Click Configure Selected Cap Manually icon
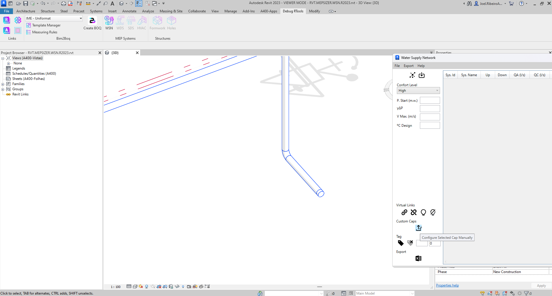Image resolution: width=552 pixels, height=296 pixels. [x=419, y=228]
